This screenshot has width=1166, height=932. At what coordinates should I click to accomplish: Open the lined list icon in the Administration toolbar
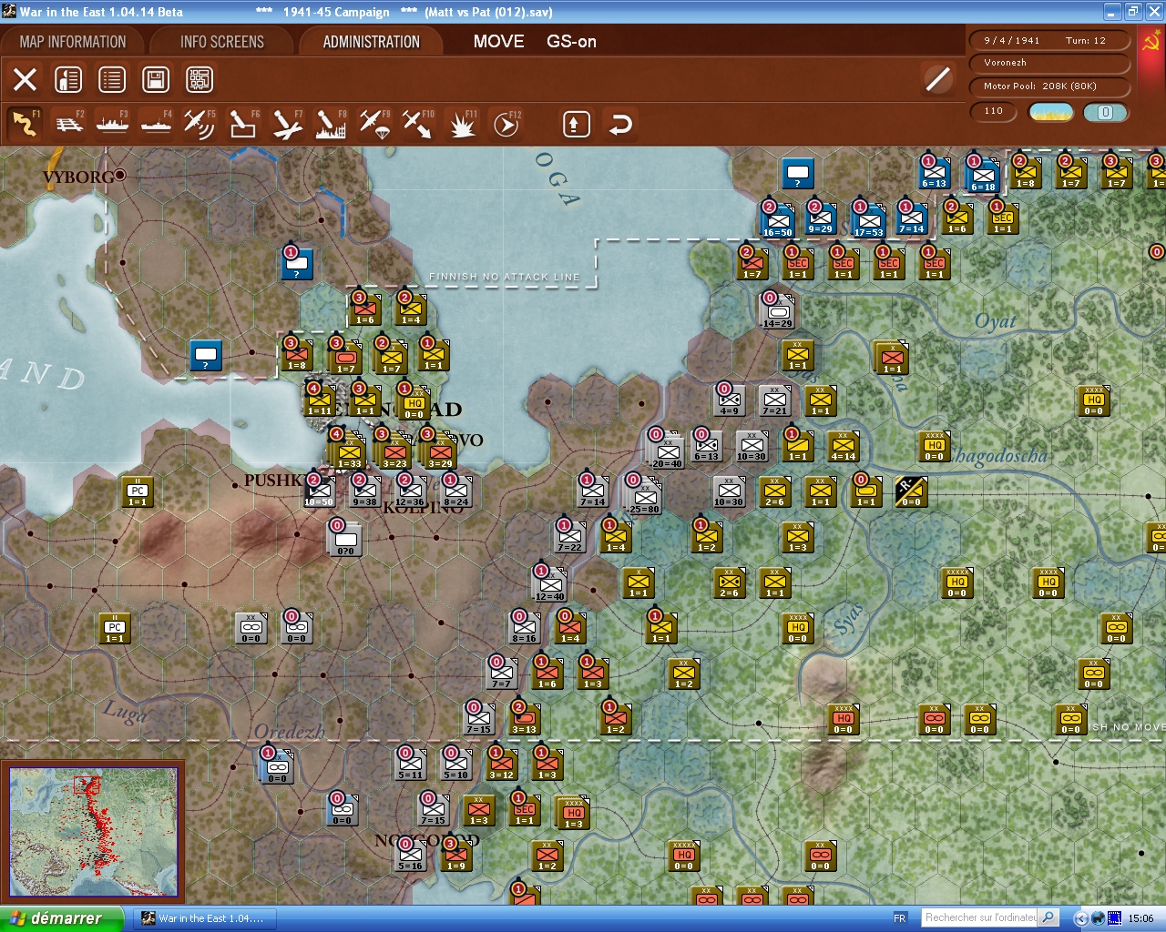point(112,79)
